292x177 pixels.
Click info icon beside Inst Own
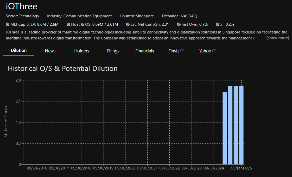pyautogui.click(x=179, y=24)
